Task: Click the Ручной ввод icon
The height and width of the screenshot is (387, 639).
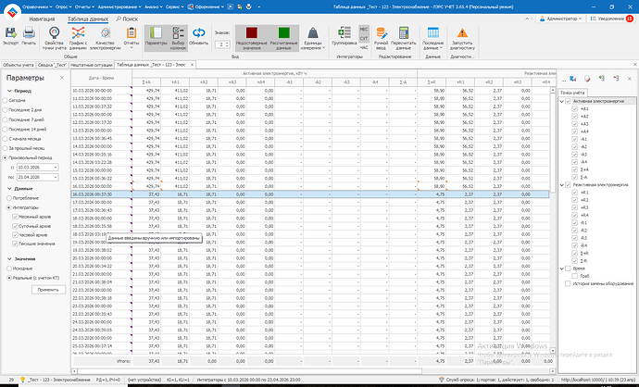Action: pyautogui.click(x=380, y=33)
